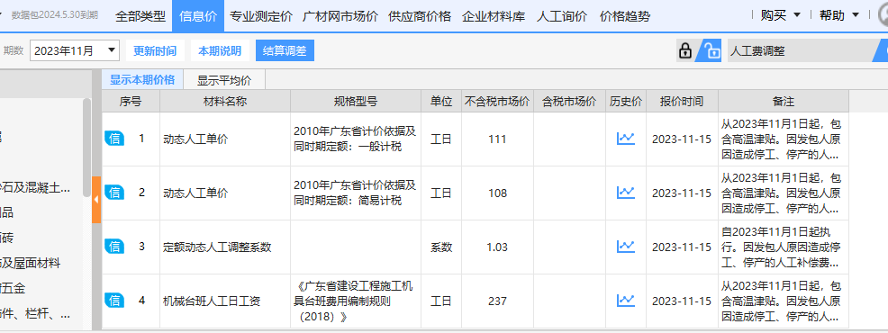
Task: Click the coefficient value 1.03
Action: pyautogui.click(x=497, y=247)
